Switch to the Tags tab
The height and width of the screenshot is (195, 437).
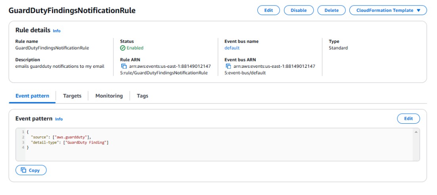pyautogui.click(x=142, y=96)
